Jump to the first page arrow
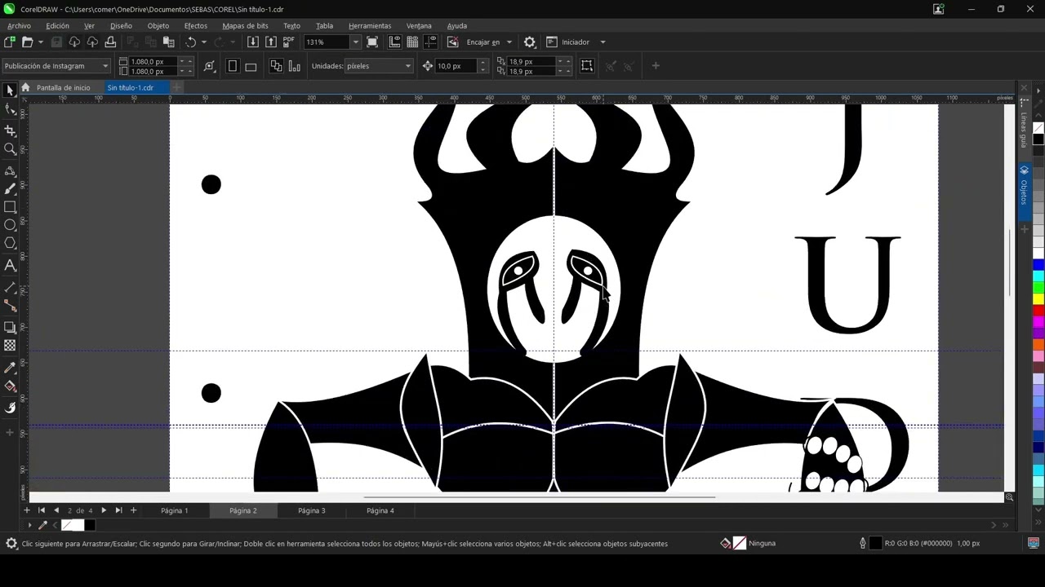The image size is (1045, 587). click(x=41, y=510)
